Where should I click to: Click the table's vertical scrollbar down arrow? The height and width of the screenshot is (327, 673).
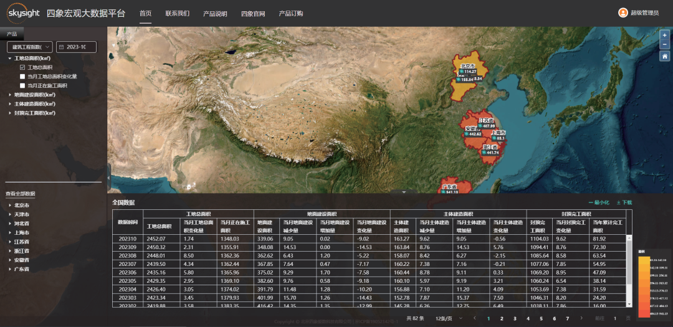[629, 303]
